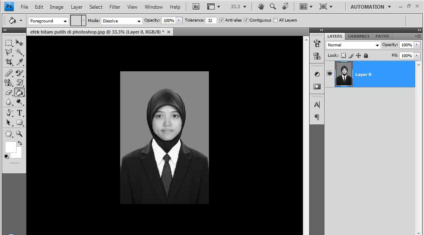The height and width of the screenshot is (235, 424).
Task: Enable the All Layers checkbox
Action: tap(276, 20)
